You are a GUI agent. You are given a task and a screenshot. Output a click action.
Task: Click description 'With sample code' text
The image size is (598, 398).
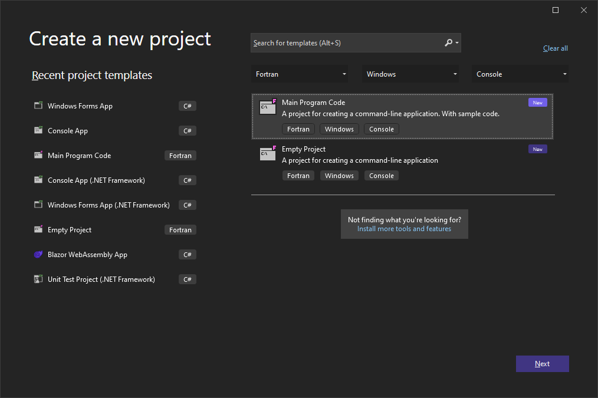[470, 114]
